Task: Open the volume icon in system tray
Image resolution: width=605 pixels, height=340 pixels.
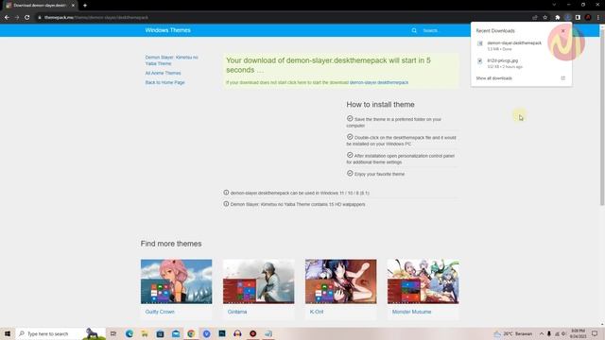Action: coord(563,333)
